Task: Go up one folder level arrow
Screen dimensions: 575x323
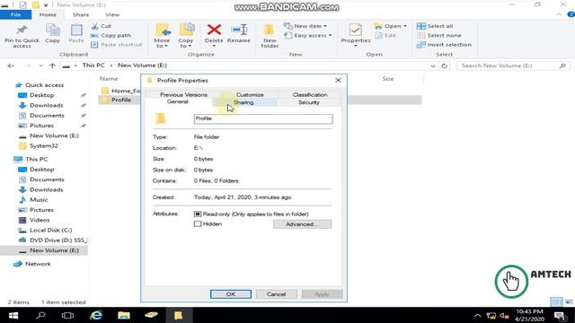Action: [52, 65]
